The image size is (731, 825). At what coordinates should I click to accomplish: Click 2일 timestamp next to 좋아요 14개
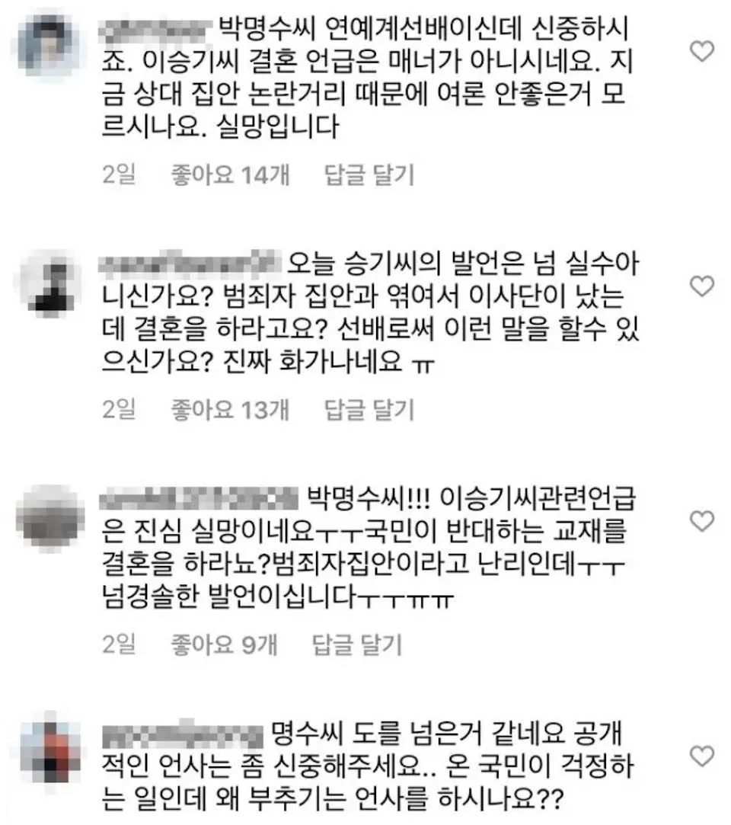pos(120,174)
